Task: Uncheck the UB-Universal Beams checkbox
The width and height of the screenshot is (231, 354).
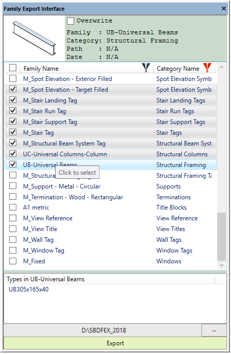Action: point(13,164)
